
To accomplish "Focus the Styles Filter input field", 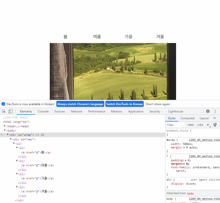I will point(176,125).
